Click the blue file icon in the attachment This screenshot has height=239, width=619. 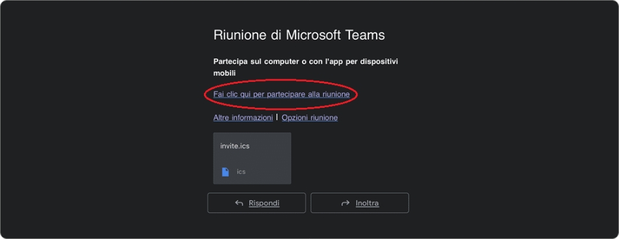pos(225,172)
